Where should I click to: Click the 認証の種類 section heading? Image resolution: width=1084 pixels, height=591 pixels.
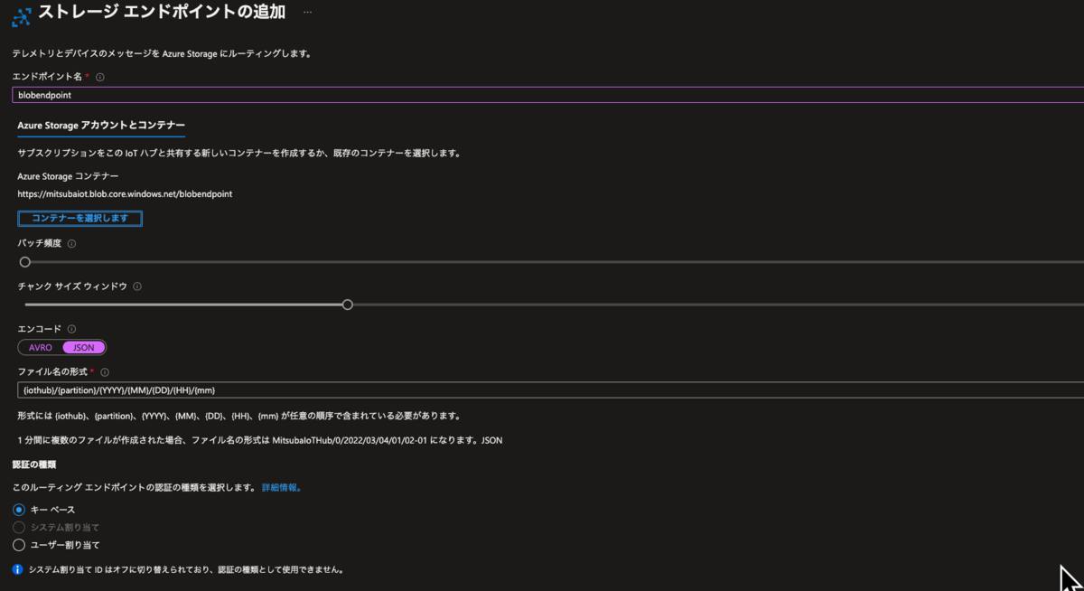[x=34, y=464]
